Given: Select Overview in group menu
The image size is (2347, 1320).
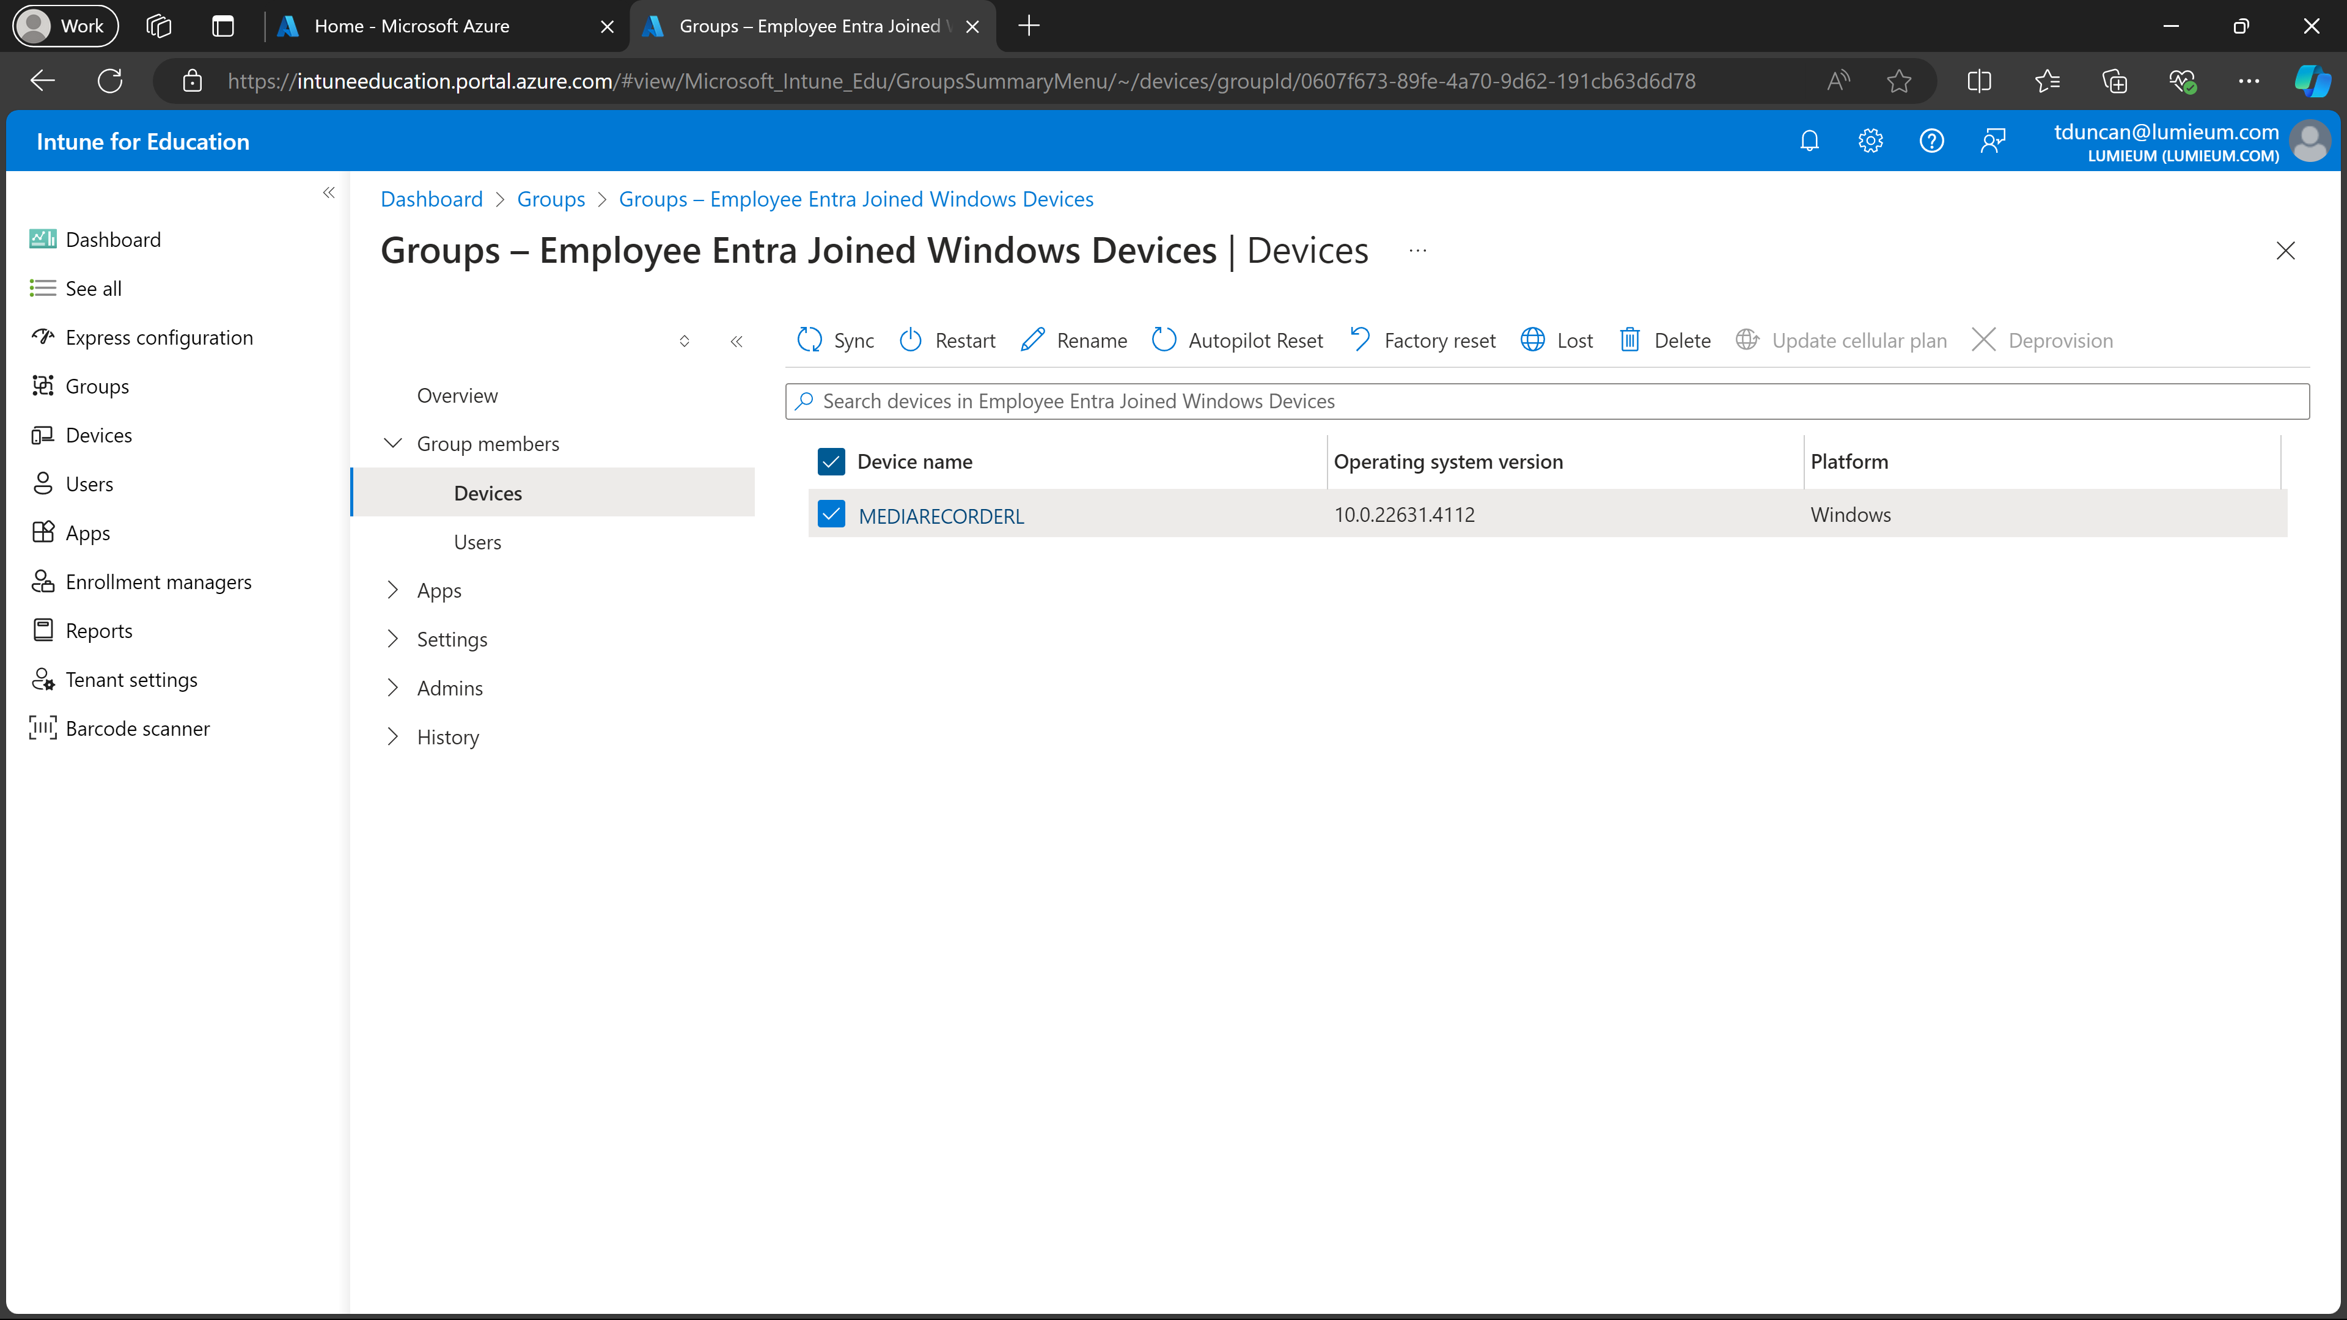Looking at the screenshot, I should click(x=457, y=395).
